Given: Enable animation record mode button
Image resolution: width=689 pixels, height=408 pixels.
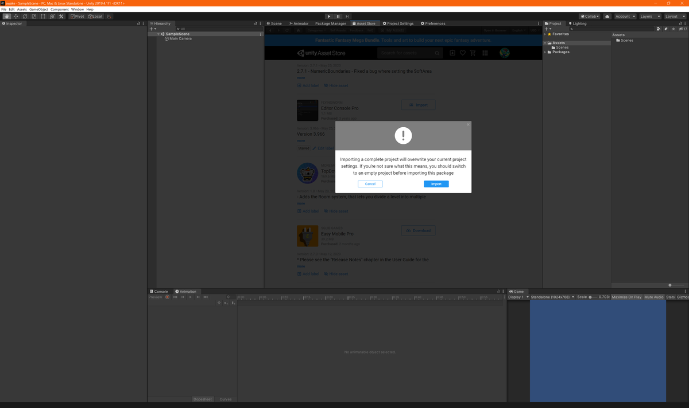Looking at the screenshot, I should [167, 297].
